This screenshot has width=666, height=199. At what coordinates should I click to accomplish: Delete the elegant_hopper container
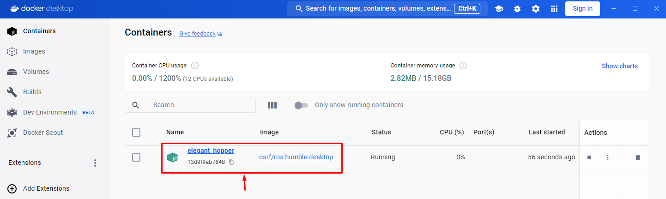638,157
